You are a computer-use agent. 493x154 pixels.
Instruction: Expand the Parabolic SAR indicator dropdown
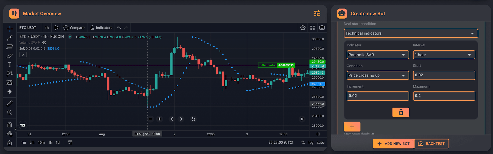[x=377, y=55]
